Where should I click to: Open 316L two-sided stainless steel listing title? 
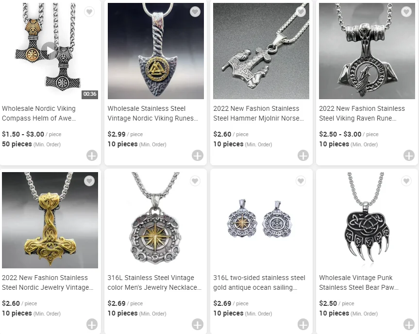coord(259,282)
